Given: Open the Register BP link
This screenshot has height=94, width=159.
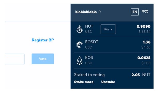Looking at the screenshot, I should click(x=43, y=40).
